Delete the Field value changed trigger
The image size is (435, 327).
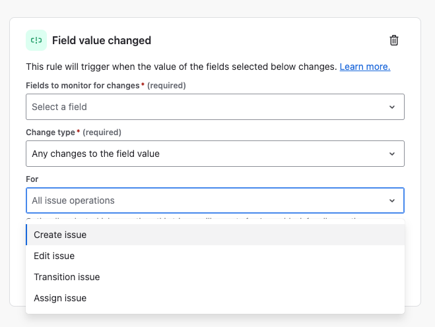tap(394, 40)
